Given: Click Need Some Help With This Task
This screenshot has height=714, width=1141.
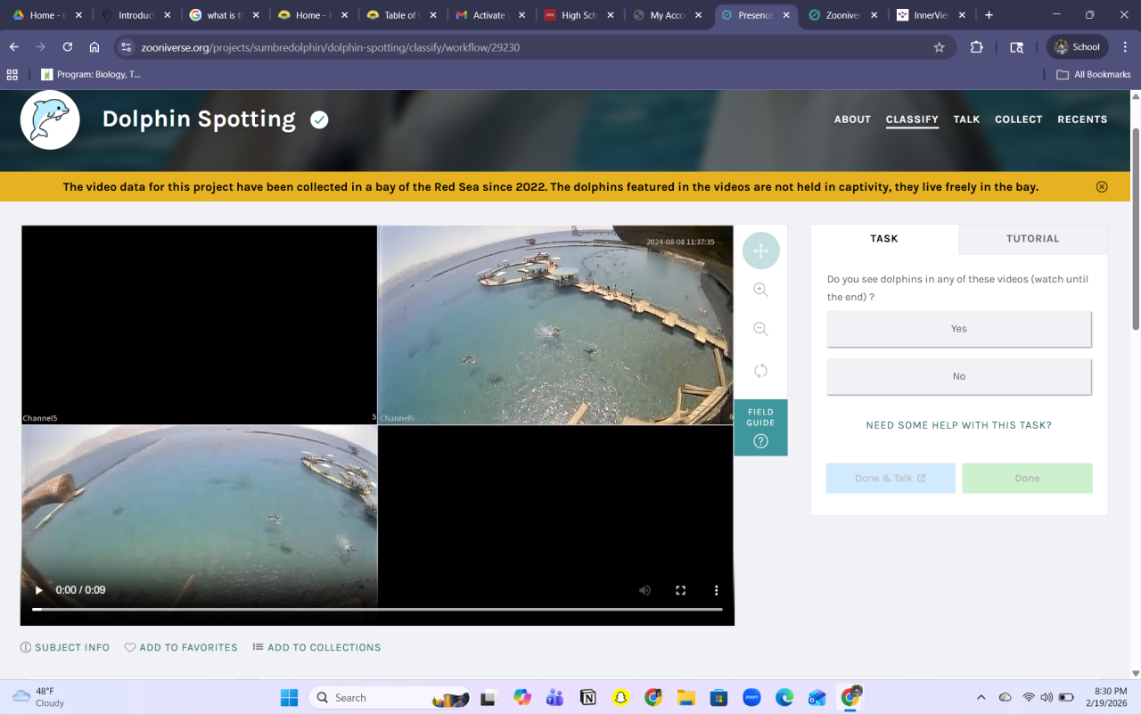Looking at the screenshot, I should click(958, 425).
